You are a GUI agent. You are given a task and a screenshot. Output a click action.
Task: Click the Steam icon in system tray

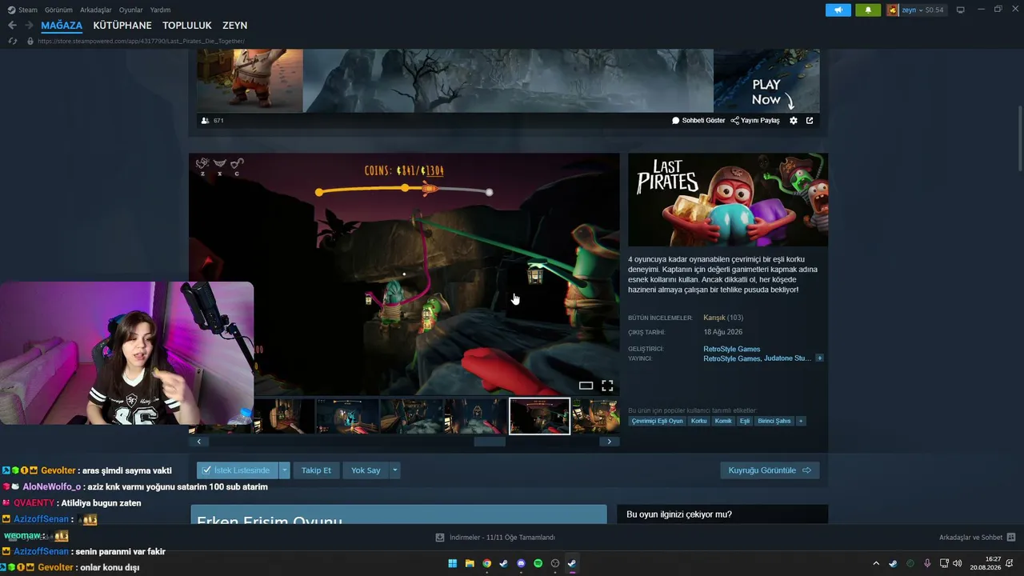893,563
